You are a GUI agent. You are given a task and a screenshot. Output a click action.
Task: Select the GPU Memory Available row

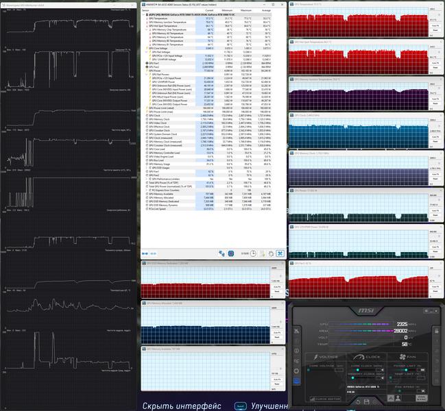tap(208, 194)
